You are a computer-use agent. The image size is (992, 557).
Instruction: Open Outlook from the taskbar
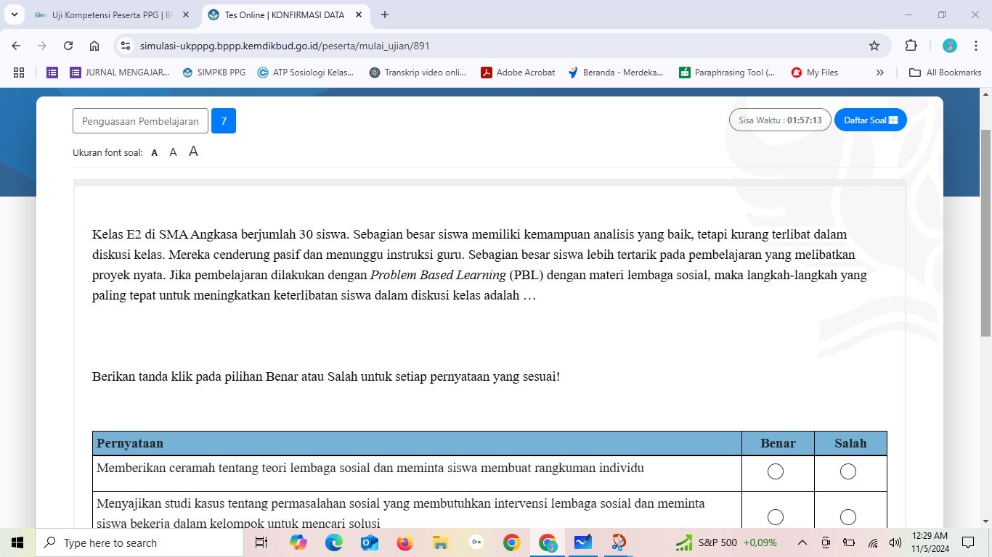coord(370,542)
